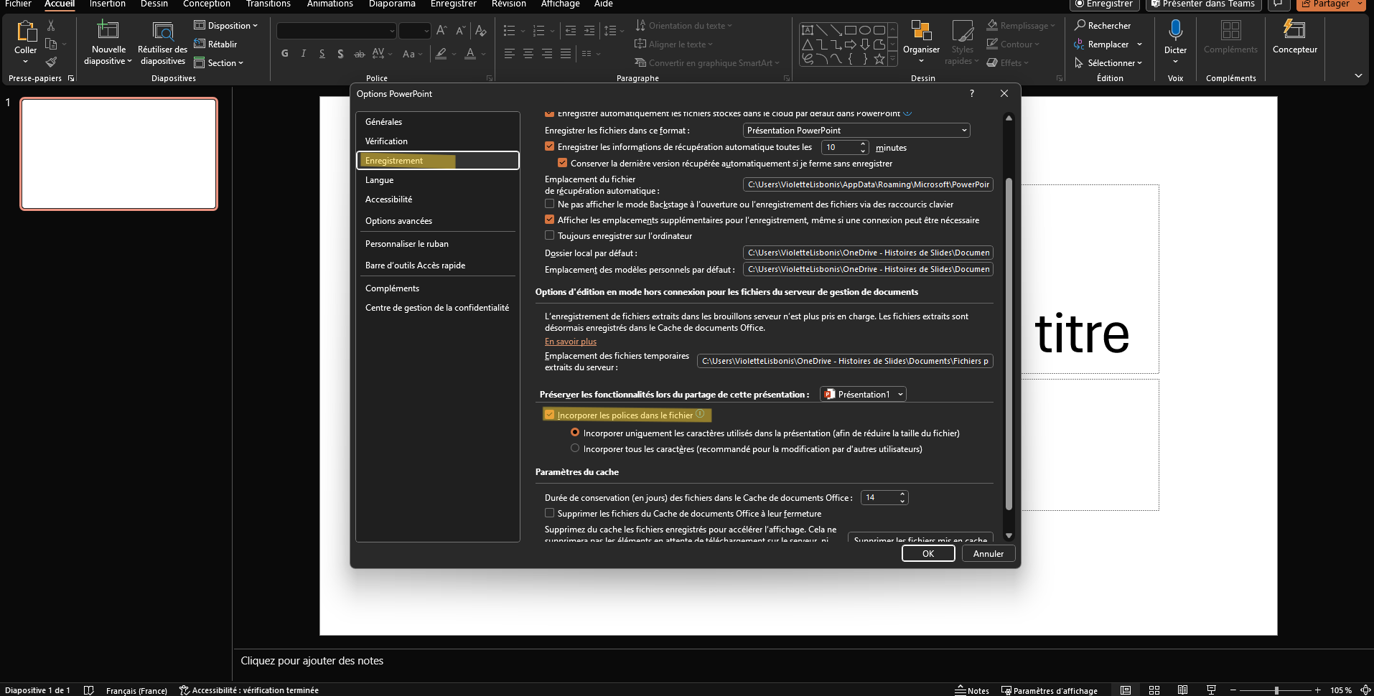Switch to slide sorter view icon
Screen dimensions: 1374x696
click(x=1154, y=690)
